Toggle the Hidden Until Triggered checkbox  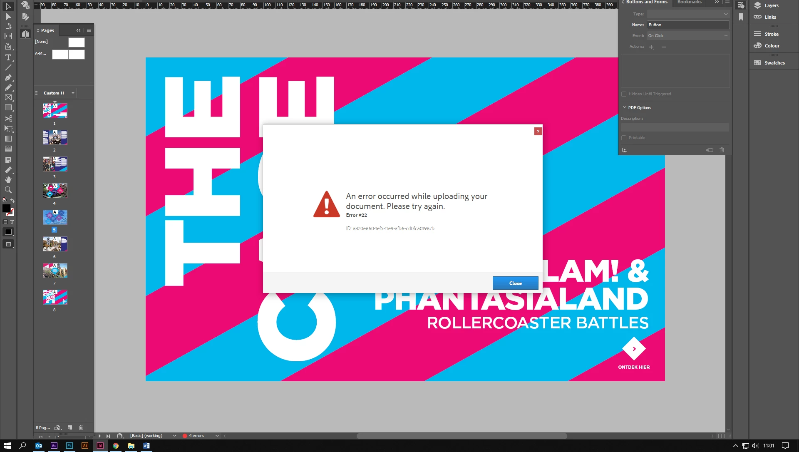(624, 94)
